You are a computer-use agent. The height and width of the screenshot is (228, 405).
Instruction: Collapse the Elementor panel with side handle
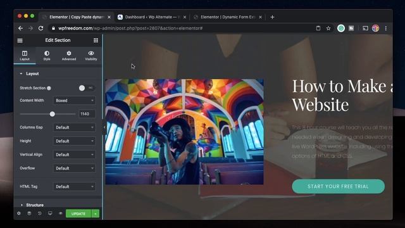pyautogui.click(x=104, y=127)
